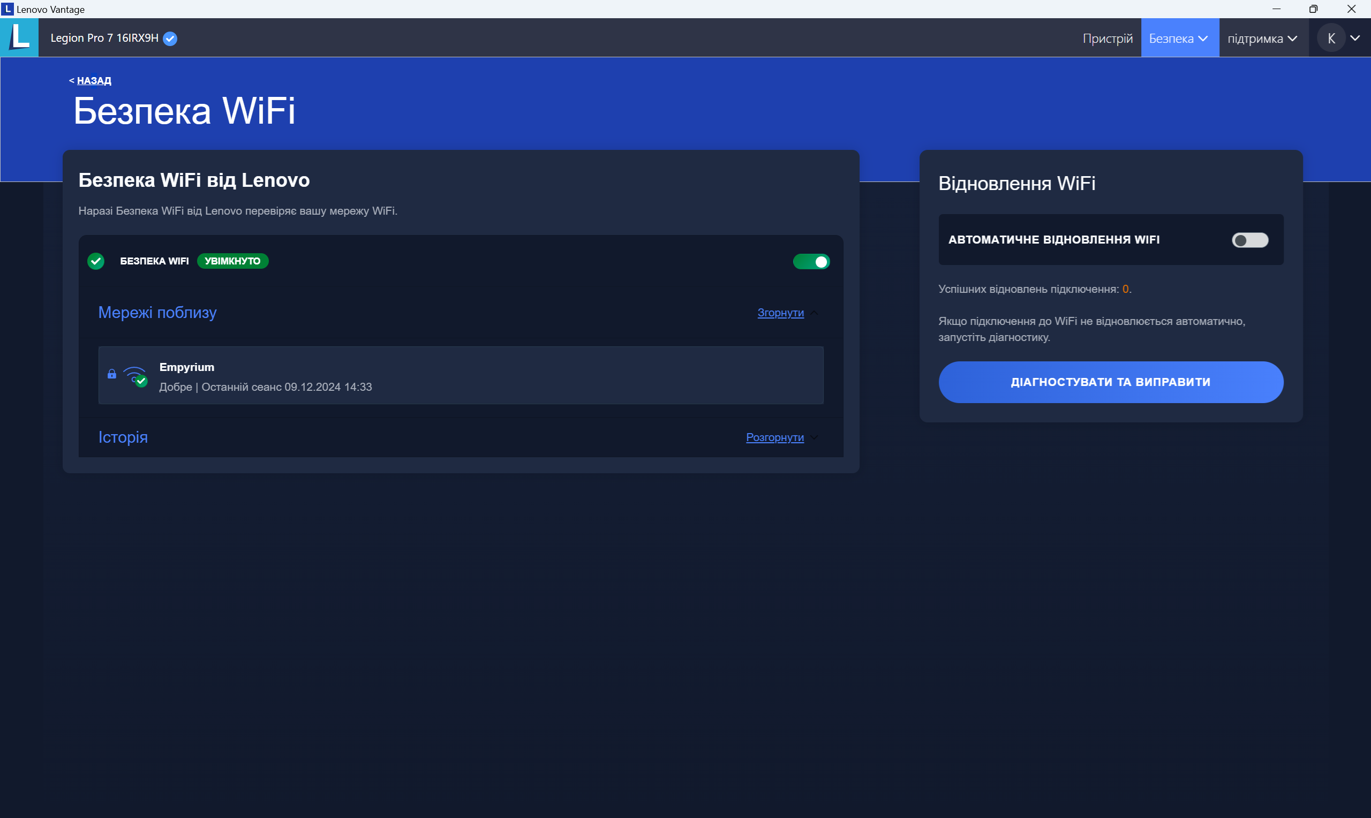Collapse Мережі поблизу via chevron arrow
This screenshot has height=818, width=1371.
click(814, 313)
